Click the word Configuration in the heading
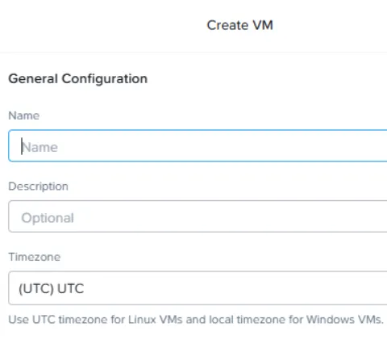The image size is (387, 344). tap(105, 79)
